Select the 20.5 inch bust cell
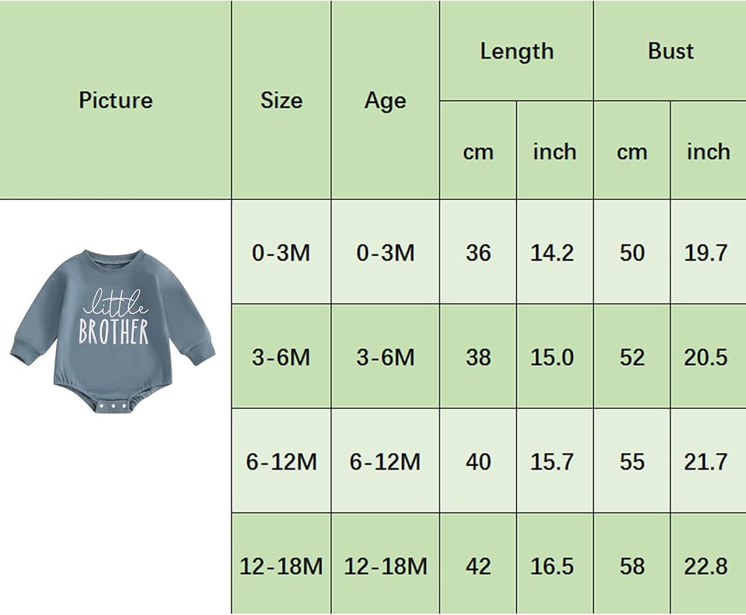Screen dimensions: 746x615 click(x=709, y=357)
